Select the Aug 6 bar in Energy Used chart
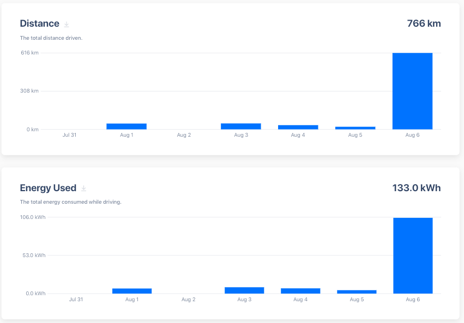This screenshot has height=323, width=464. pos(413,255)
